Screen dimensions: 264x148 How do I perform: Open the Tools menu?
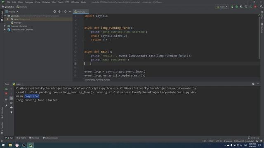pyautogui.click(x=61, y=2)
